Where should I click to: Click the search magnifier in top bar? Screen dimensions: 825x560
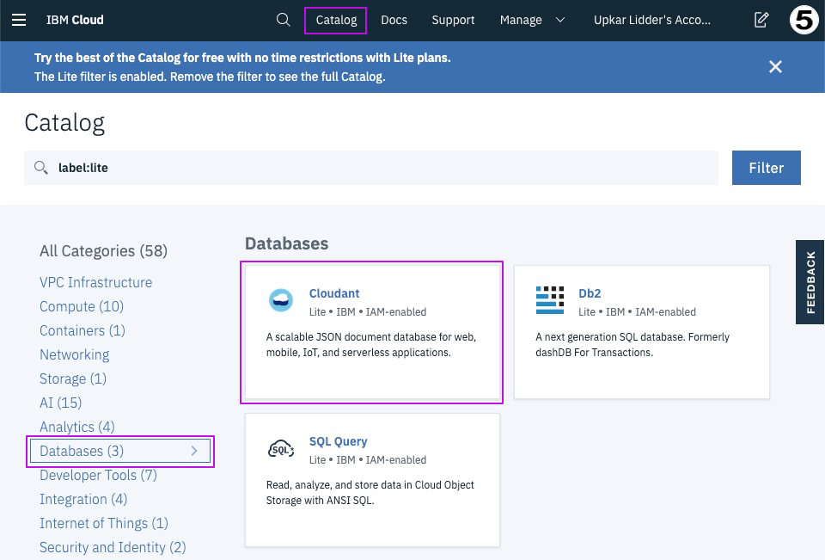(283, 20)
